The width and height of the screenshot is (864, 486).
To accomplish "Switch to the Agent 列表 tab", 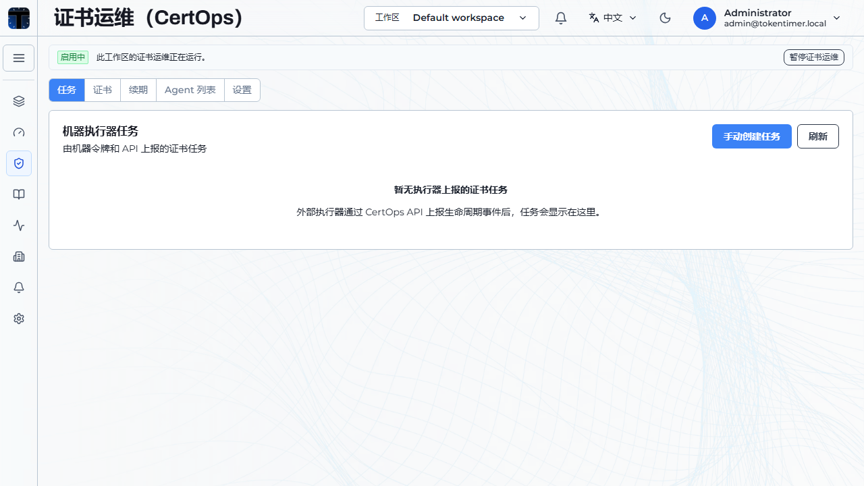I will [x=190, y=90].
